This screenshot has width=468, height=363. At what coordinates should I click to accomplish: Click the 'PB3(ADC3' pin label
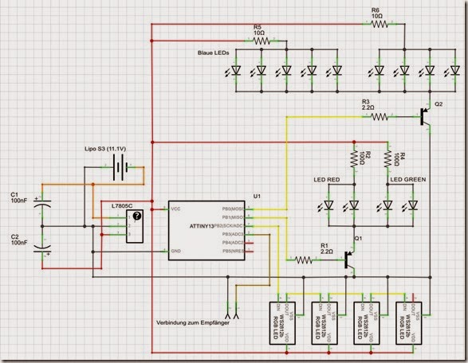(233, 234)
